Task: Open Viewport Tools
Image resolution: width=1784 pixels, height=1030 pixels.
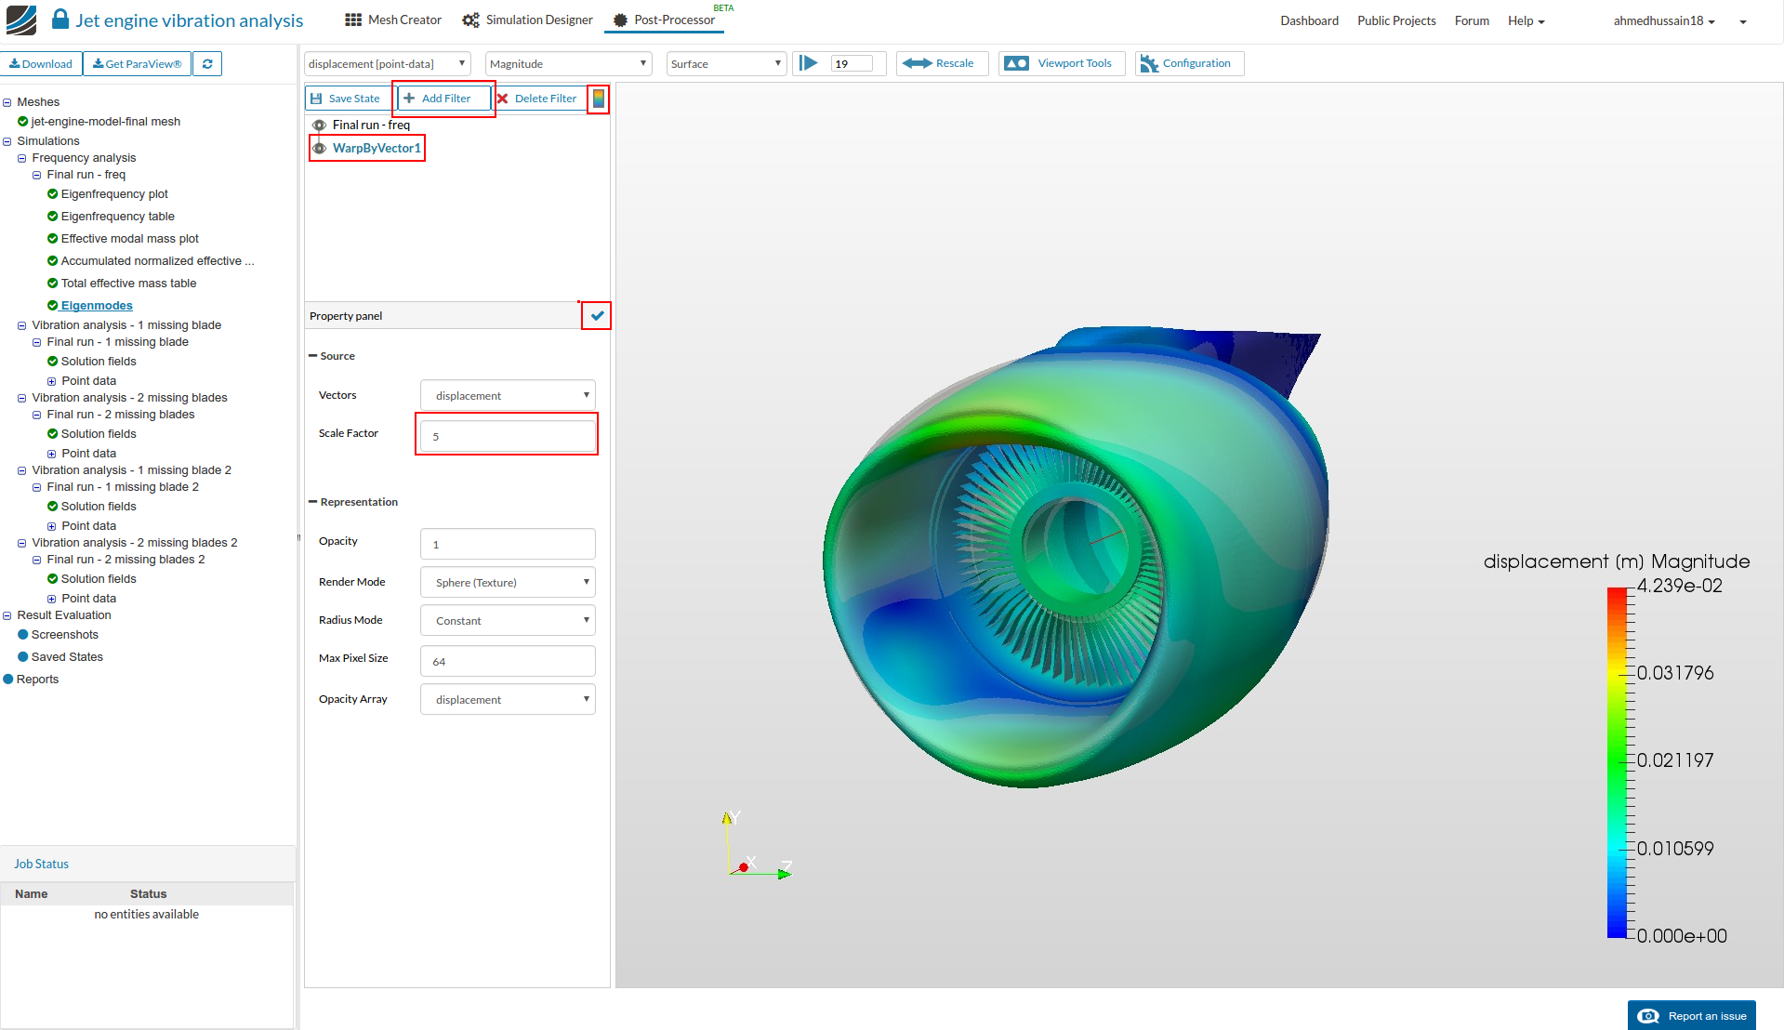Action: [x=1061, y=63]
